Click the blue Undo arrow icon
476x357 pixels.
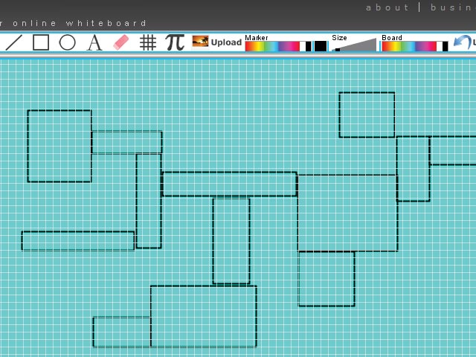(x=463, y=42)
